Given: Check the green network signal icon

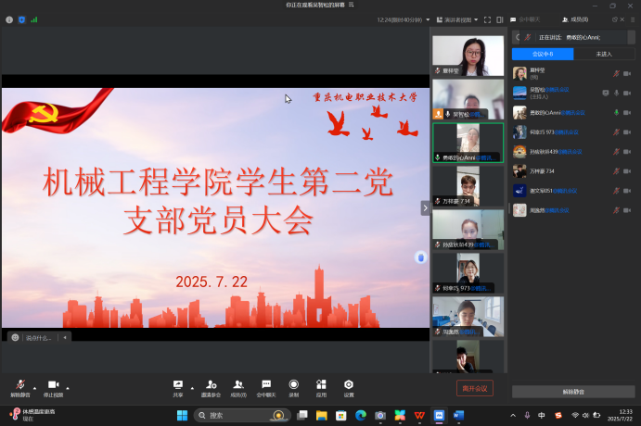Looking at the screenshot, I should tap(34, 19).
